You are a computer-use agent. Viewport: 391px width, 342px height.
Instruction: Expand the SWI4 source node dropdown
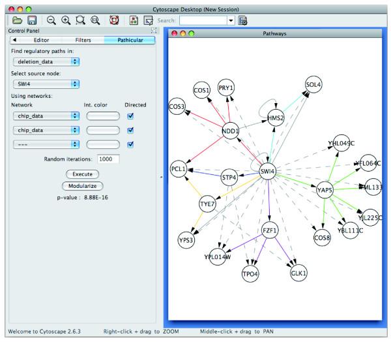(46, 84)
